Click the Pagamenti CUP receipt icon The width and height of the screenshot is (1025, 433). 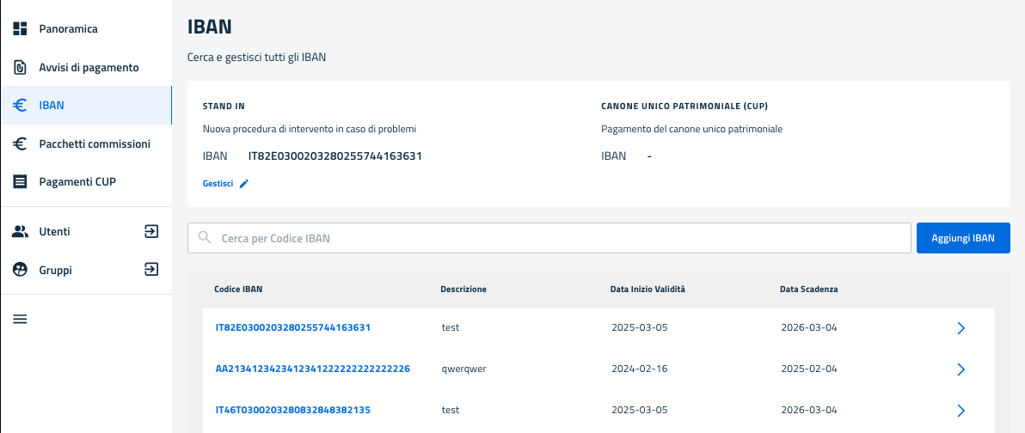(x=21, y=182)
